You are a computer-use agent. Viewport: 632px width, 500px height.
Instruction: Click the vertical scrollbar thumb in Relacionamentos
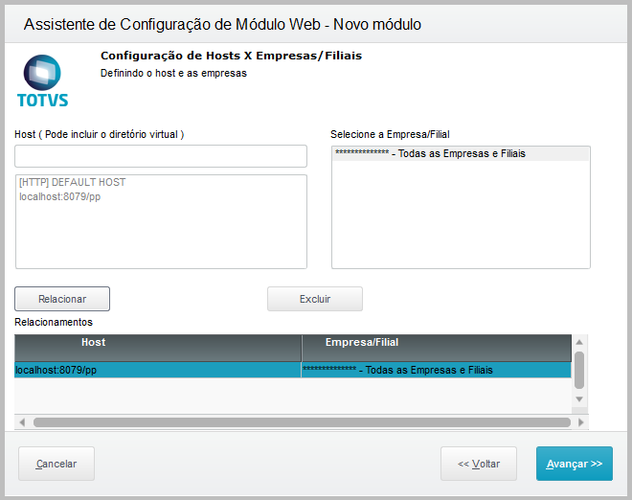579,370
